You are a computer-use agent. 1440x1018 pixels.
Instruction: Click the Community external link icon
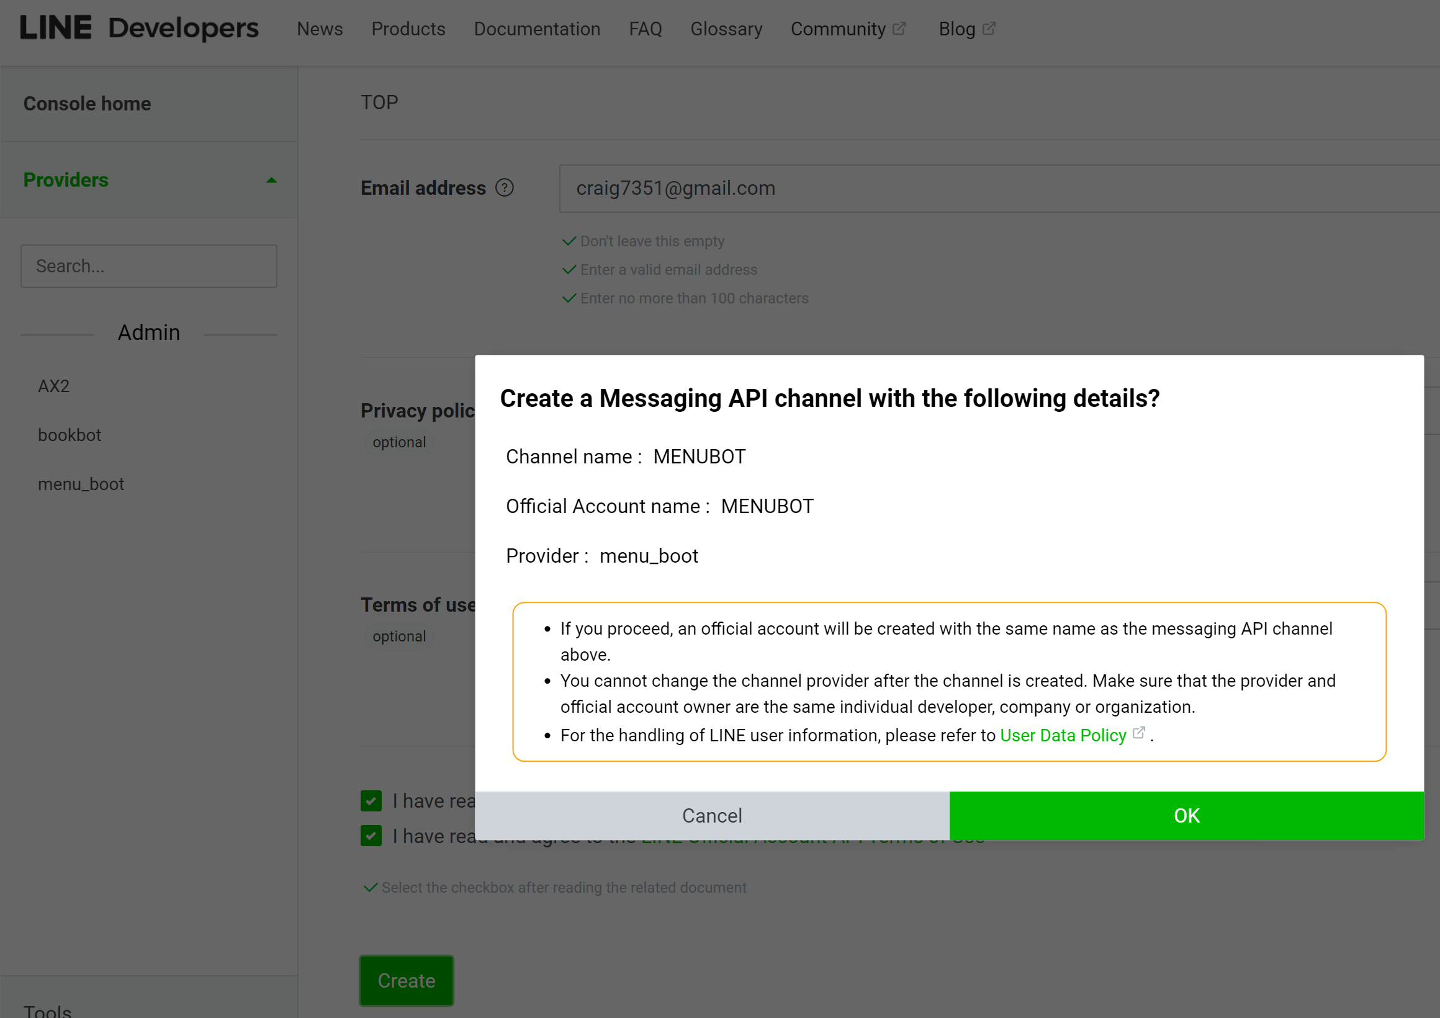tap(899, 29)
